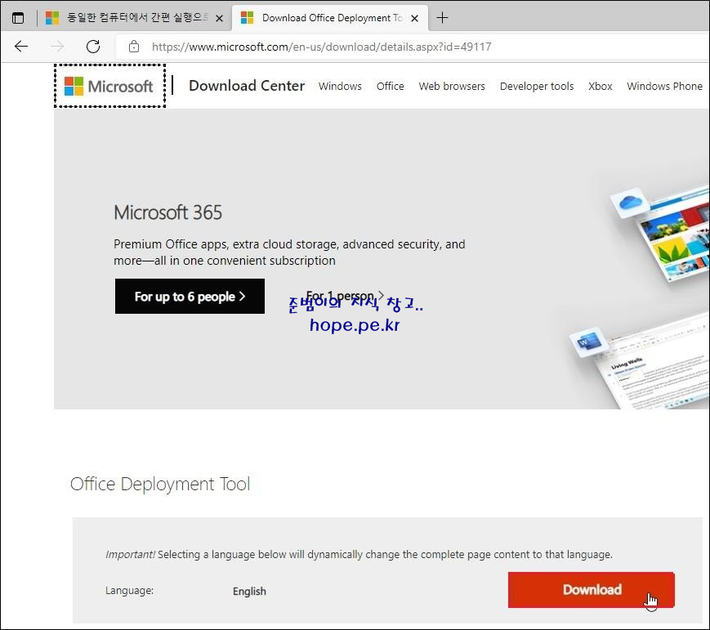Go back to the previous page
710x630 pixels.
[x=21, y=47]
